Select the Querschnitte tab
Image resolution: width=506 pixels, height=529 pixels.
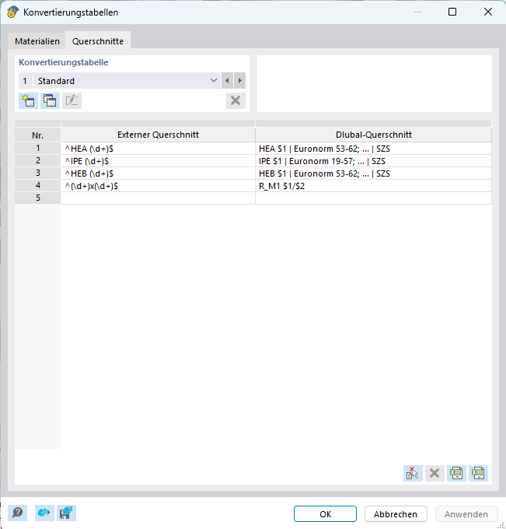[98, 41]
